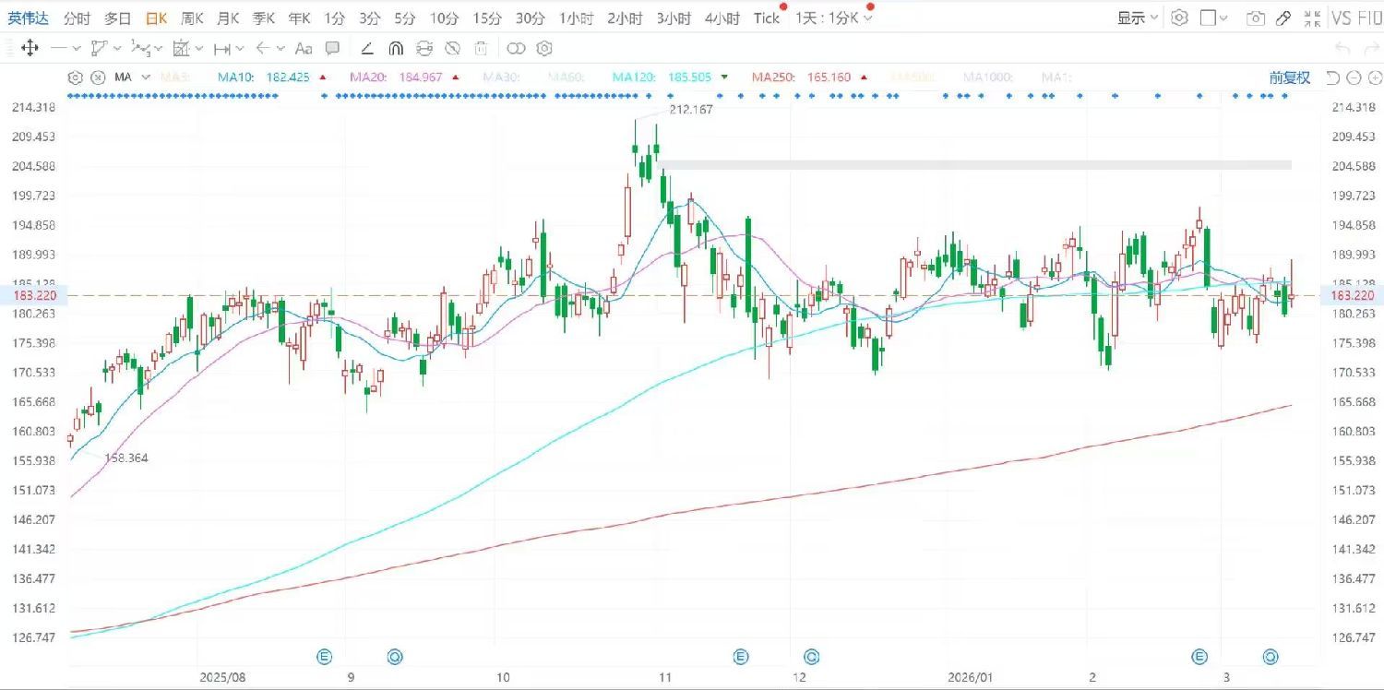Click the 前复权 adjustment button
This screenshot has height=690, width=1384.
(x=1289, y=77)
